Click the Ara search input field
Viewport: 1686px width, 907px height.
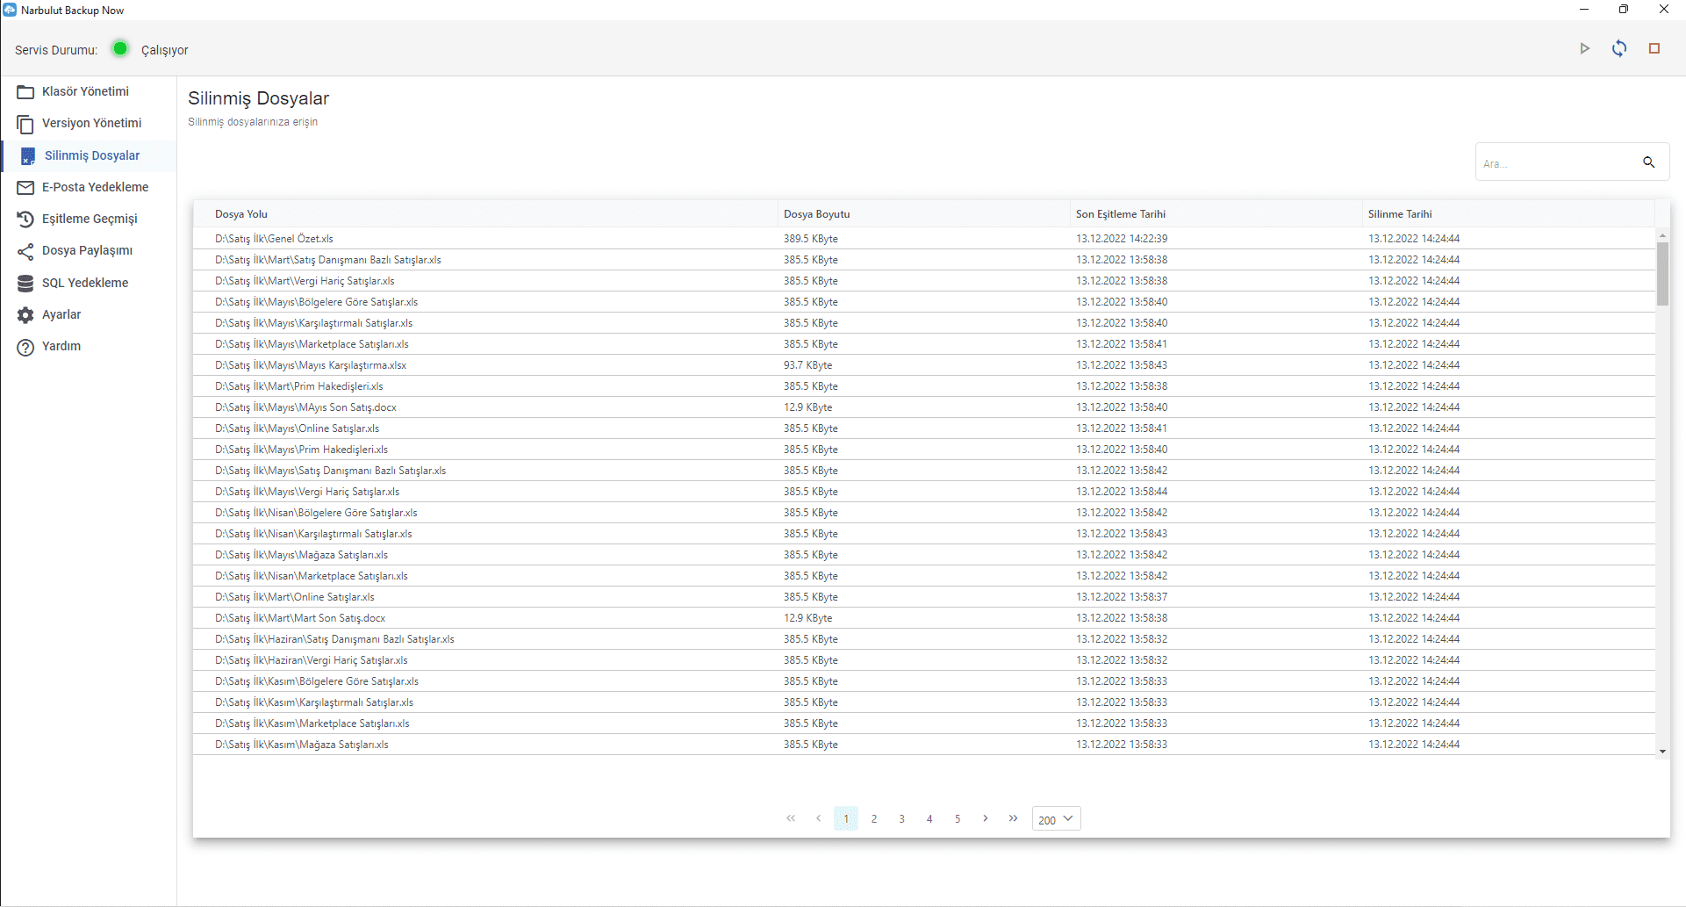tap(1553, 163)
